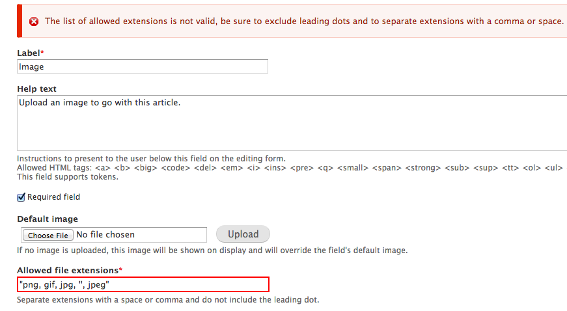567x311 pixels.
Task: Click the invalid extensions error message text
Action: click(x=304, y=21)
